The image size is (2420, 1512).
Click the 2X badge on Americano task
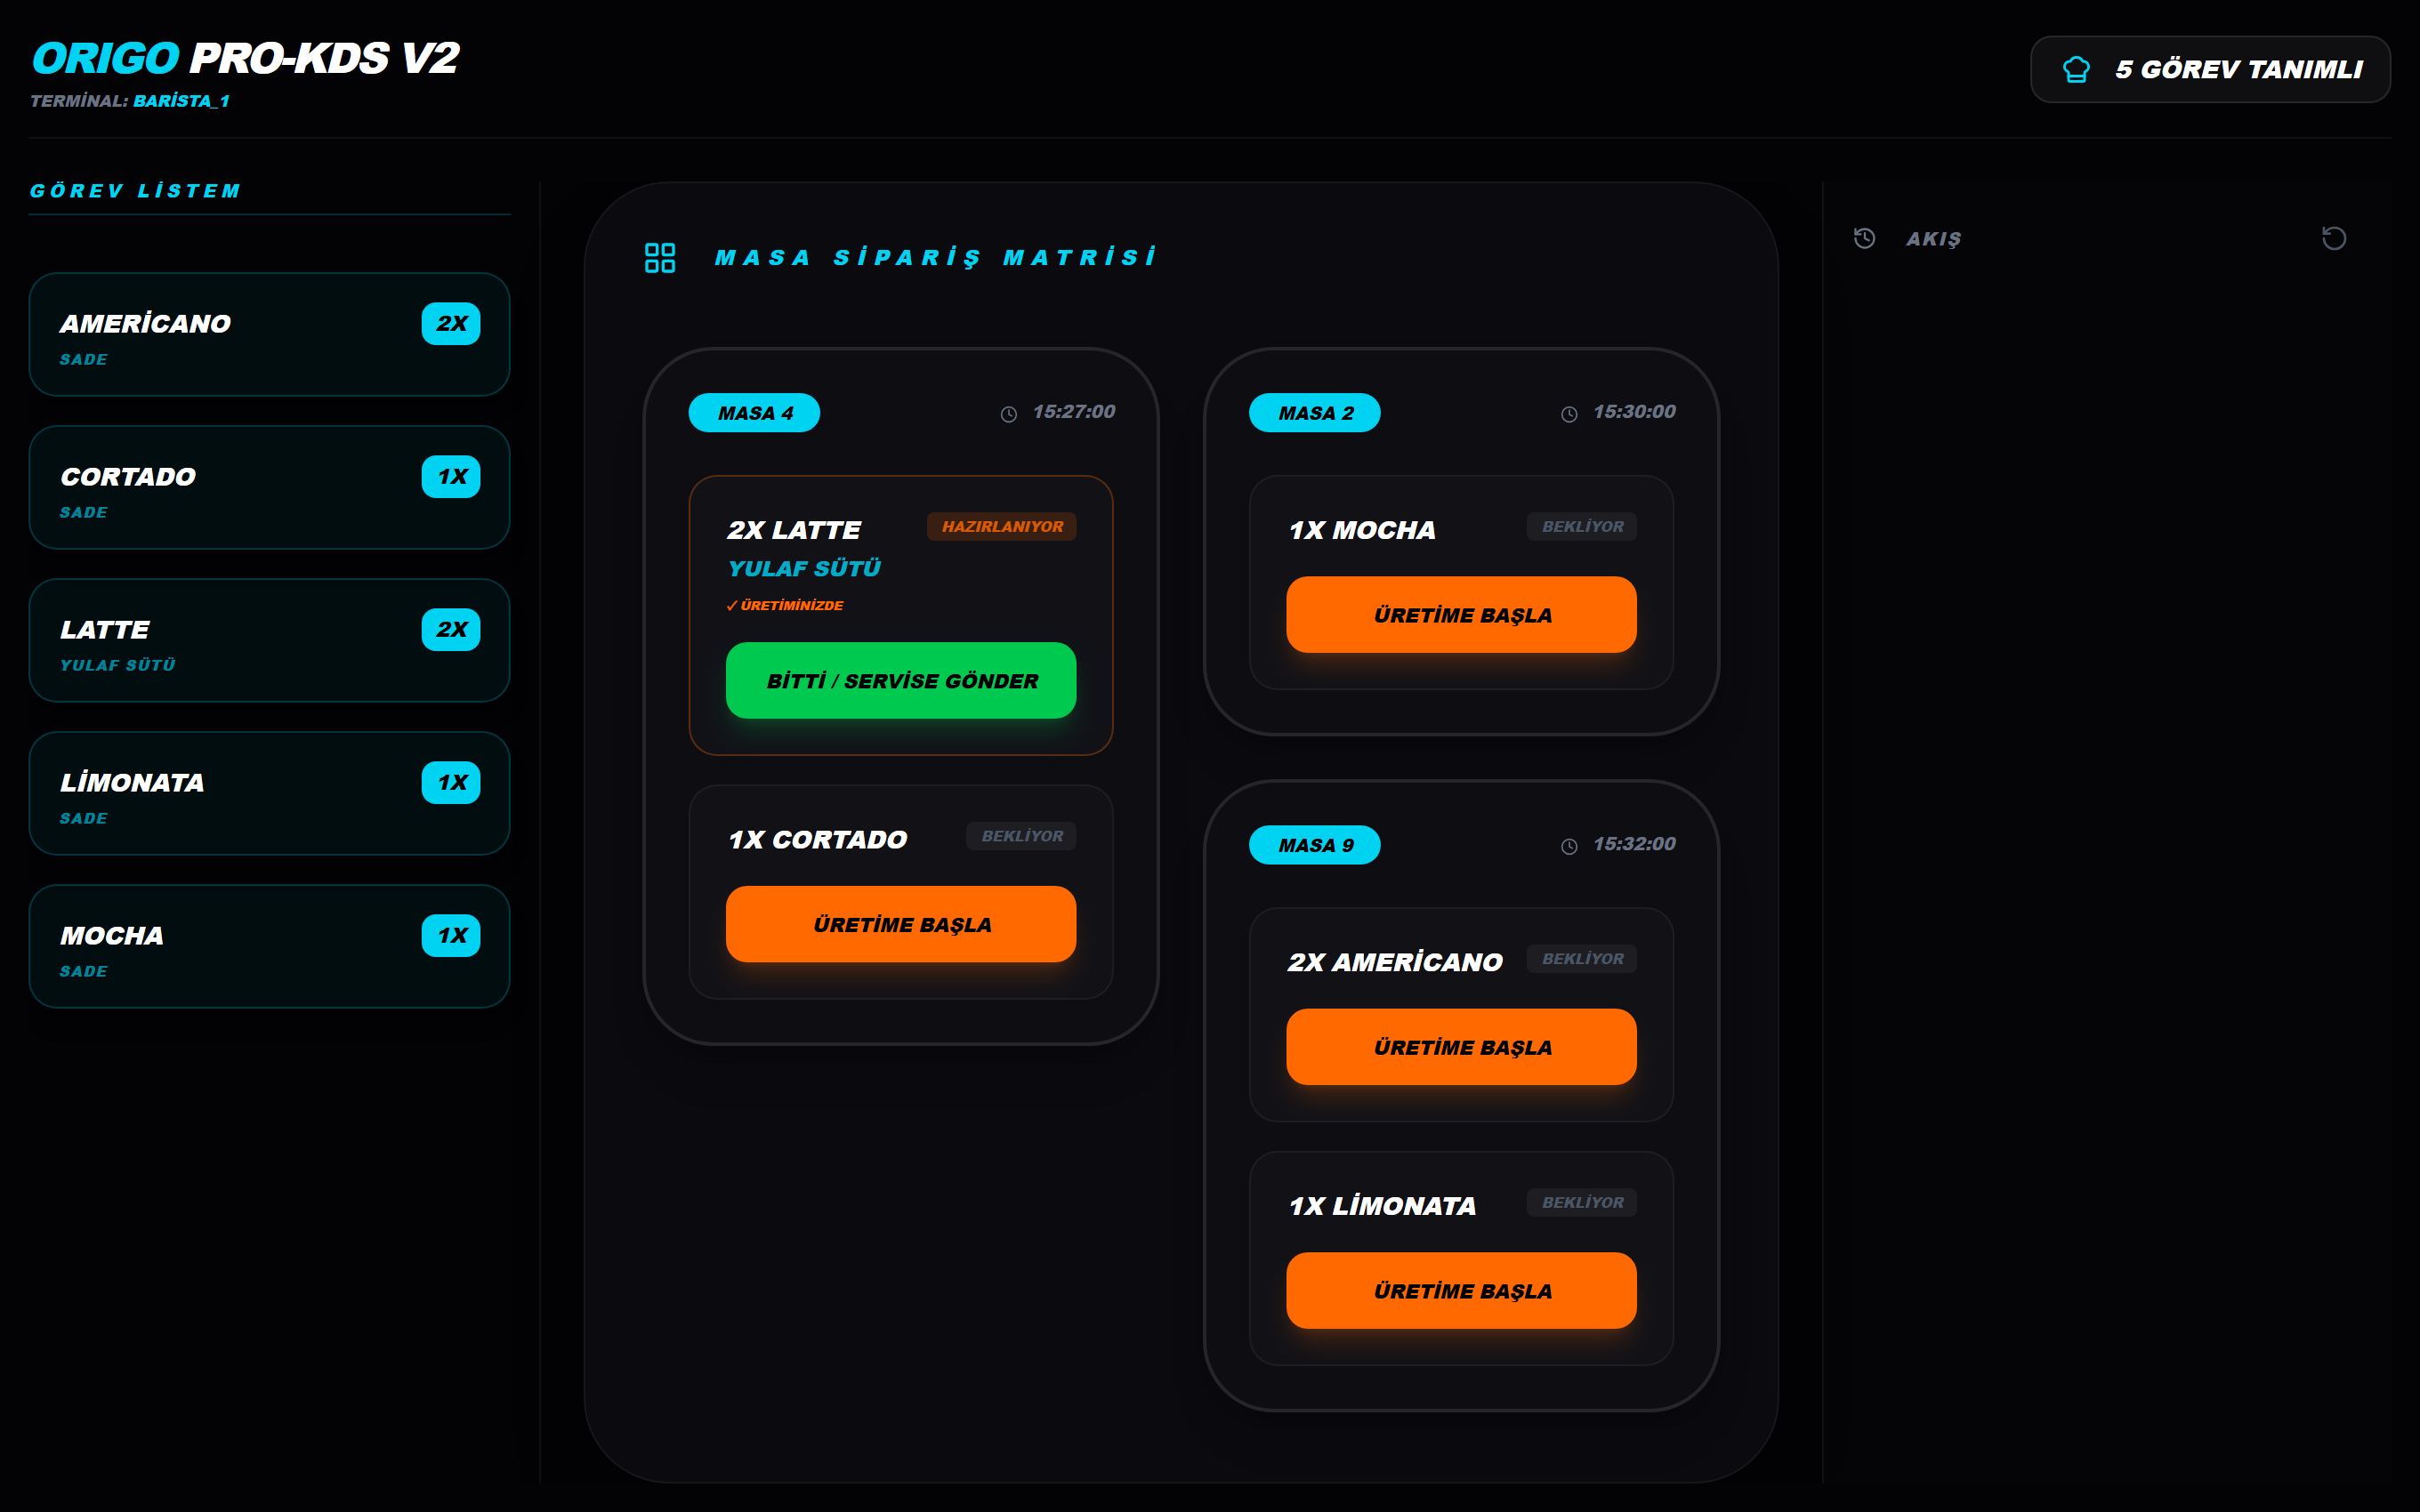click(x=451, y=323)
